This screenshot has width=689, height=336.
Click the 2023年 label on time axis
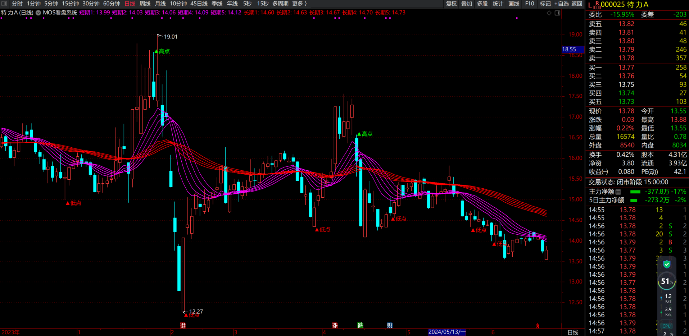point(11,332)
